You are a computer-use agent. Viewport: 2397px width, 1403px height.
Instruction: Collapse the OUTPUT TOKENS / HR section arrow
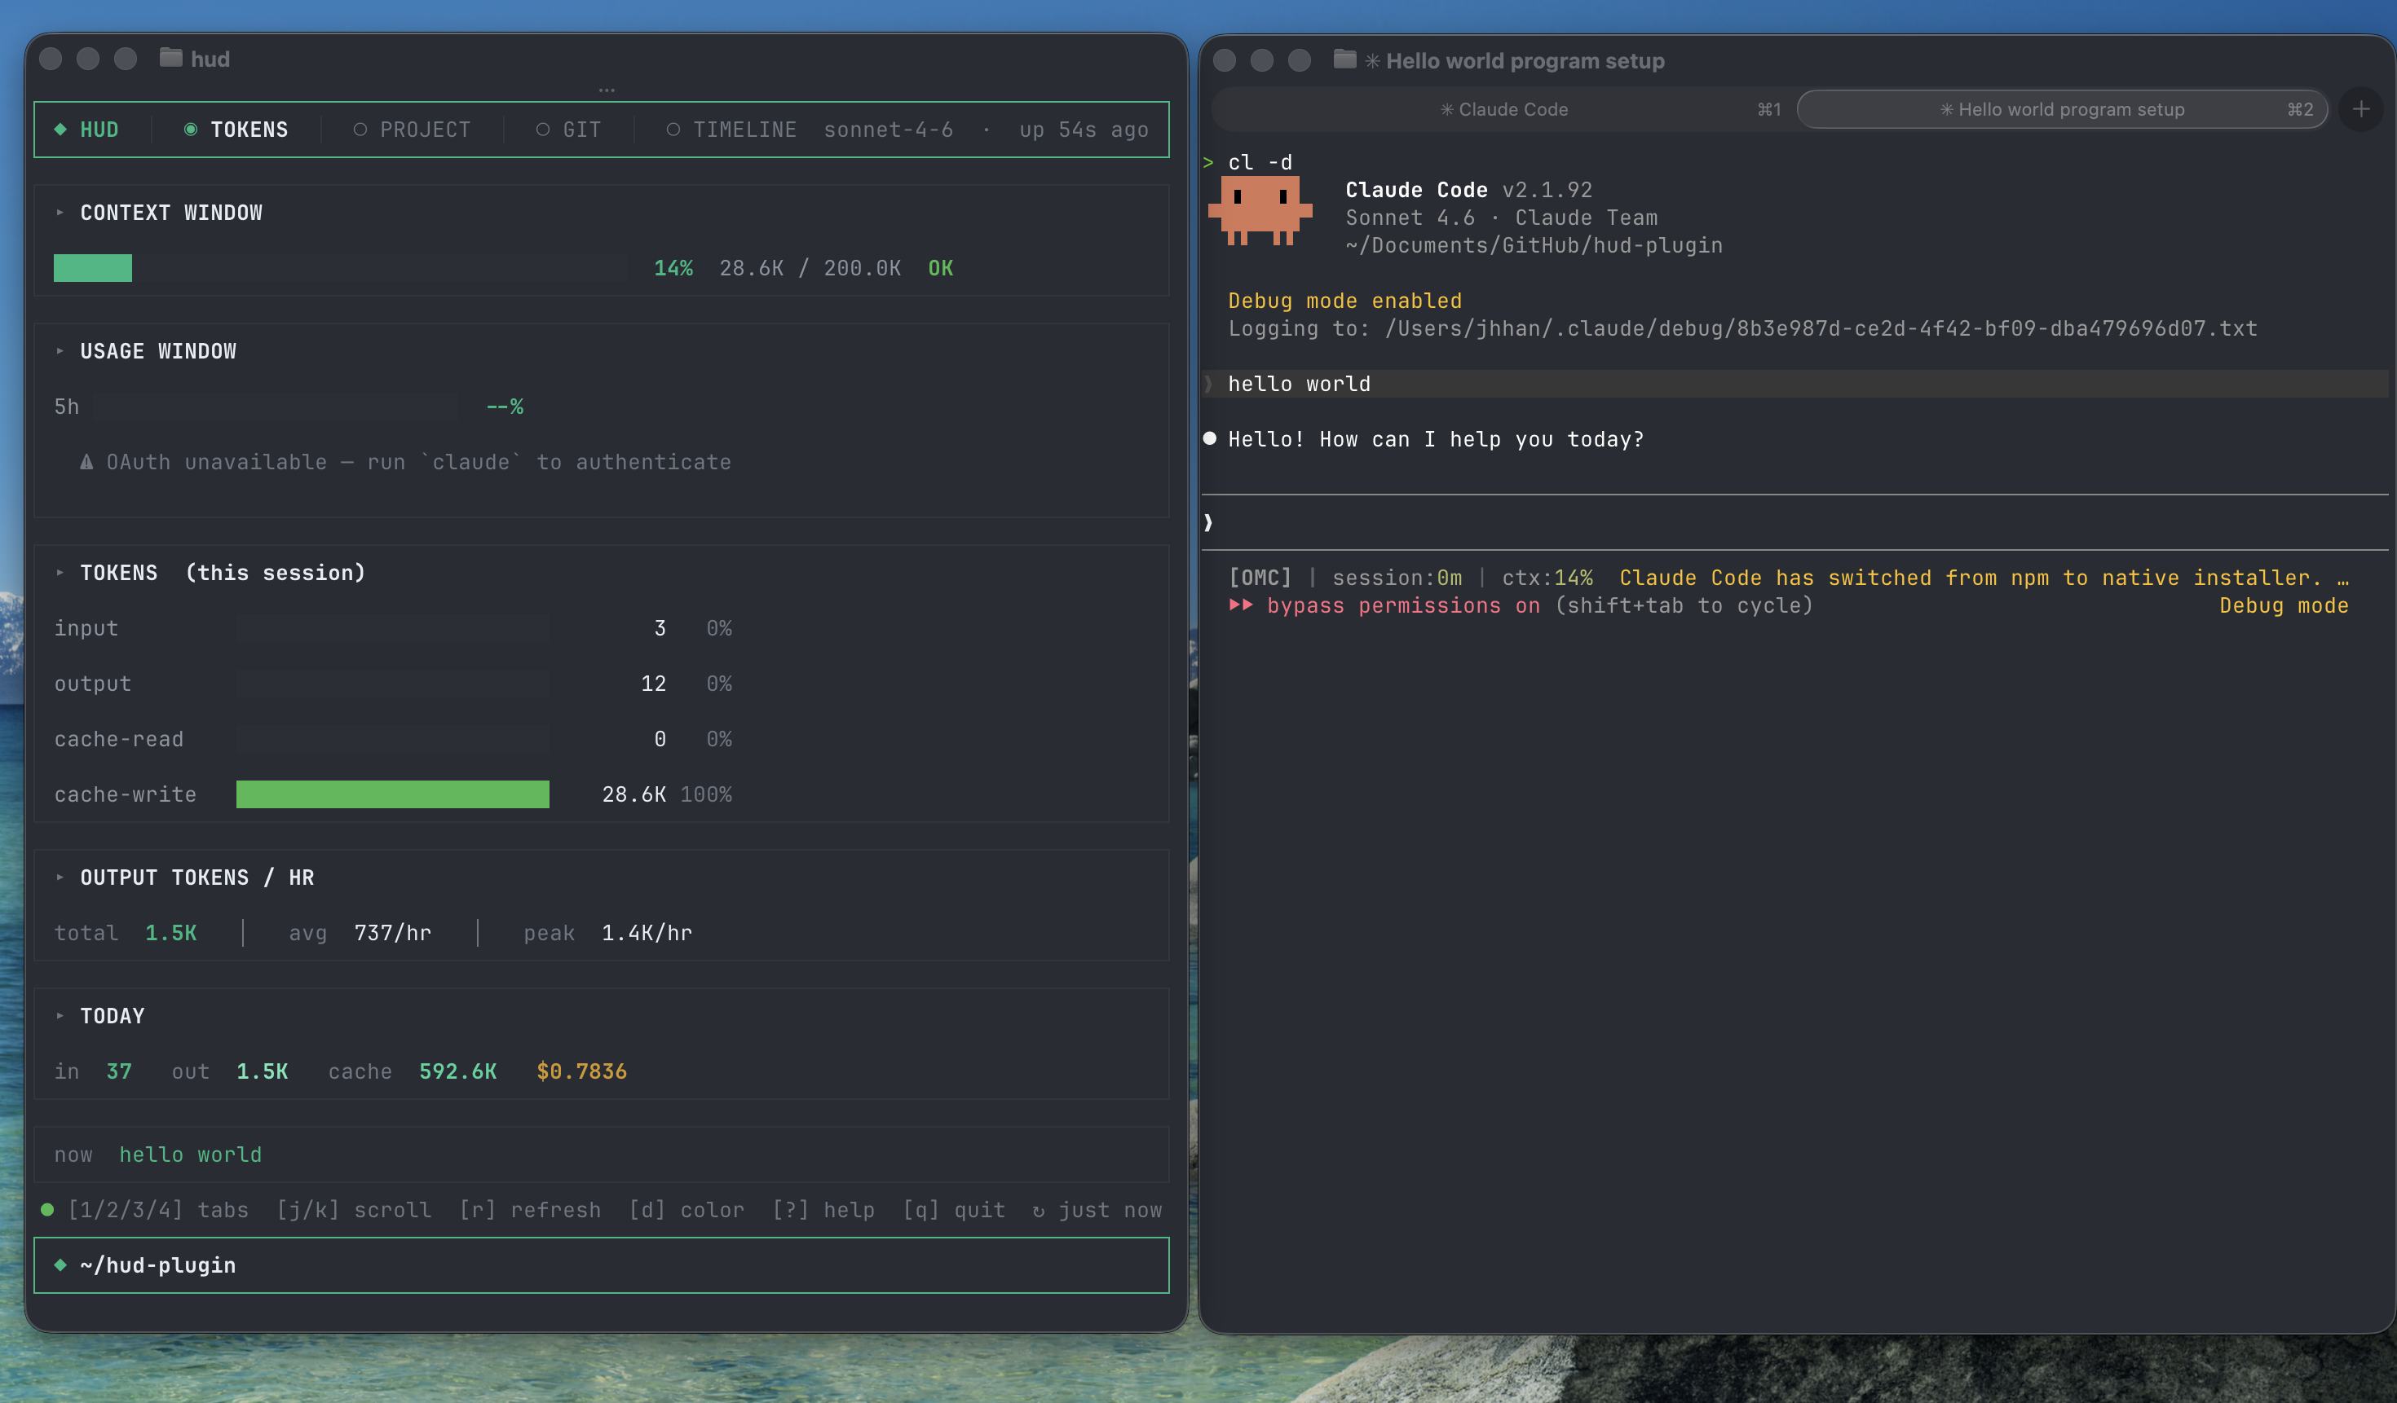click(x=60, y=877)
